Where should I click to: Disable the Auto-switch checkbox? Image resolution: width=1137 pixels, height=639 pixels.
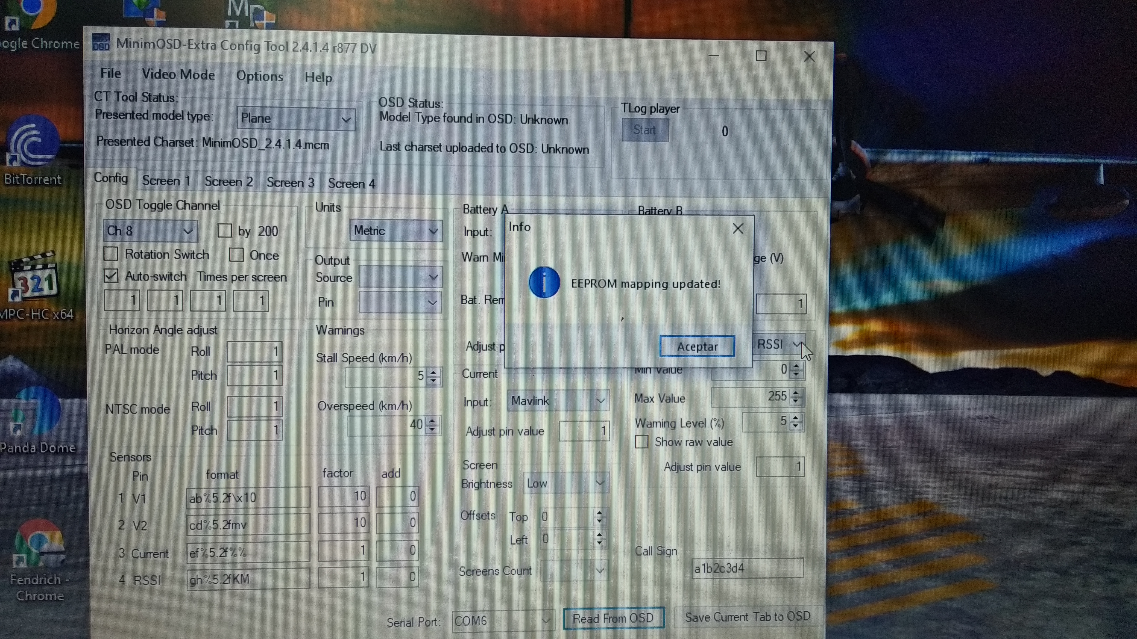111,276
